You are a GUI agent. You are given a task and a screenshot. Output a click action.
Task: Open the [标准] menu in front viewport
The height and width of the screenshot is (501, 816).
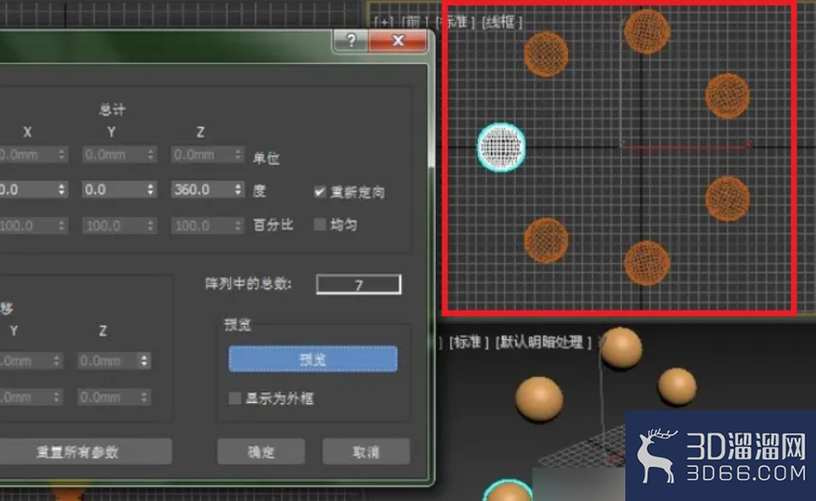(456, 22)
